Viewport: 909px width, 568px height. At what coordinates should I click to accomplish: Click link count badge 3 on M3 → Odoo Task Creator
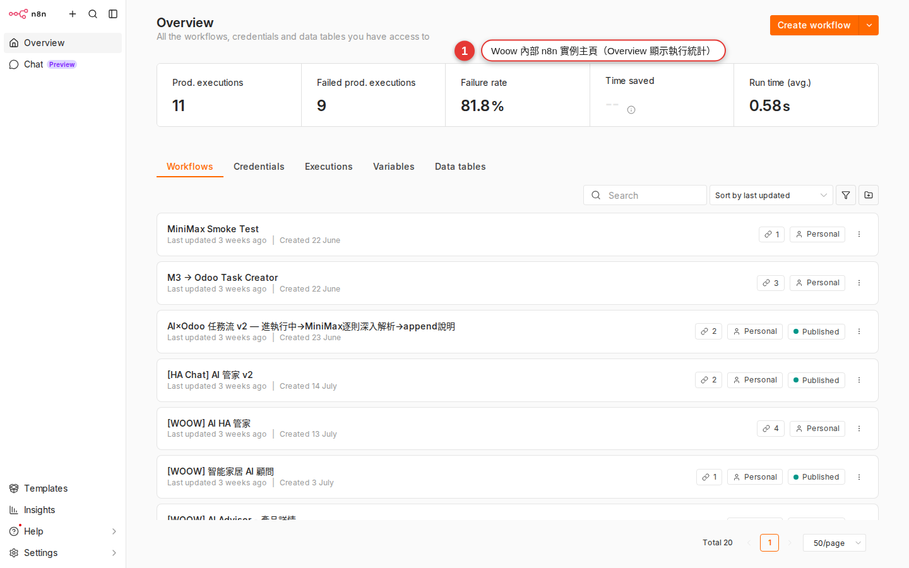click(771, 283)
